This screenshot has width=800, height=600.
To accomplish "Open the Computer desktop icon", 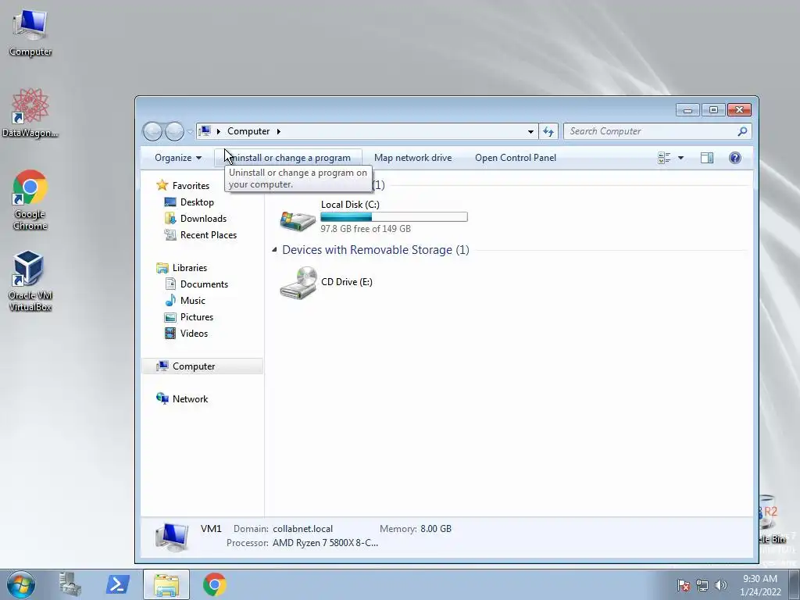I will 30,33.
